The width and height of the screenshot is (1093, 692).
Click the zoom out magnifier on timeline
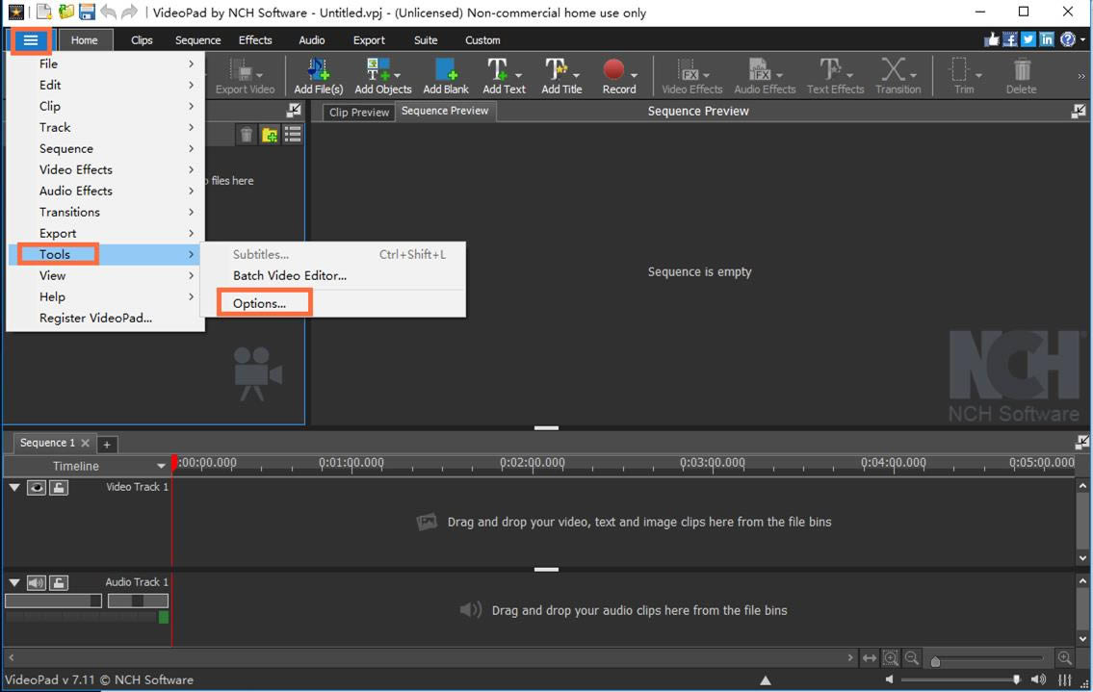912,658
